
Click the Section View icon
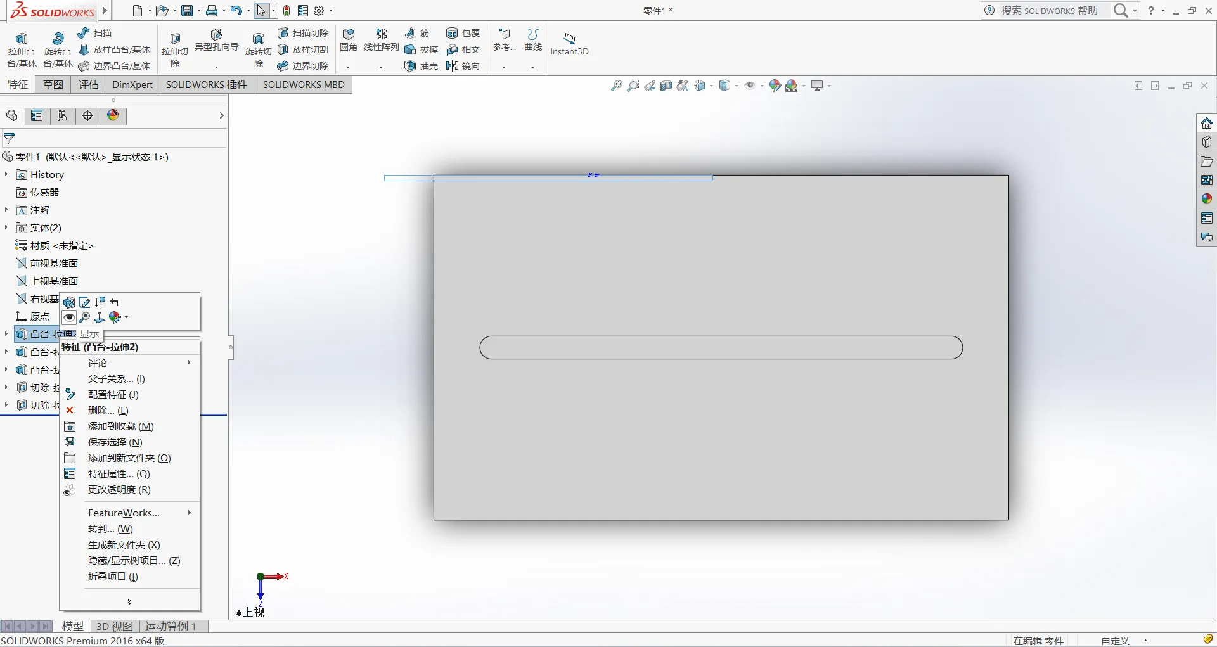pyautogui.click(x=666, y=86)
